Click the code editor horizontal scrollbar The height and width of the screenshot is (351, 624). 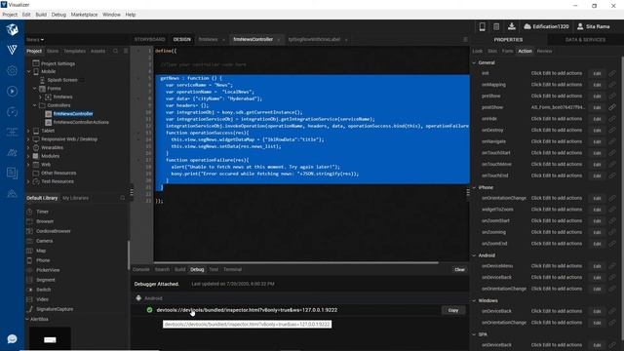(x=296, y=262)
